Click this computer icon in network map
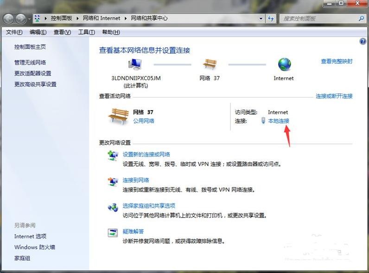369x273 pixels. (135, 64)
